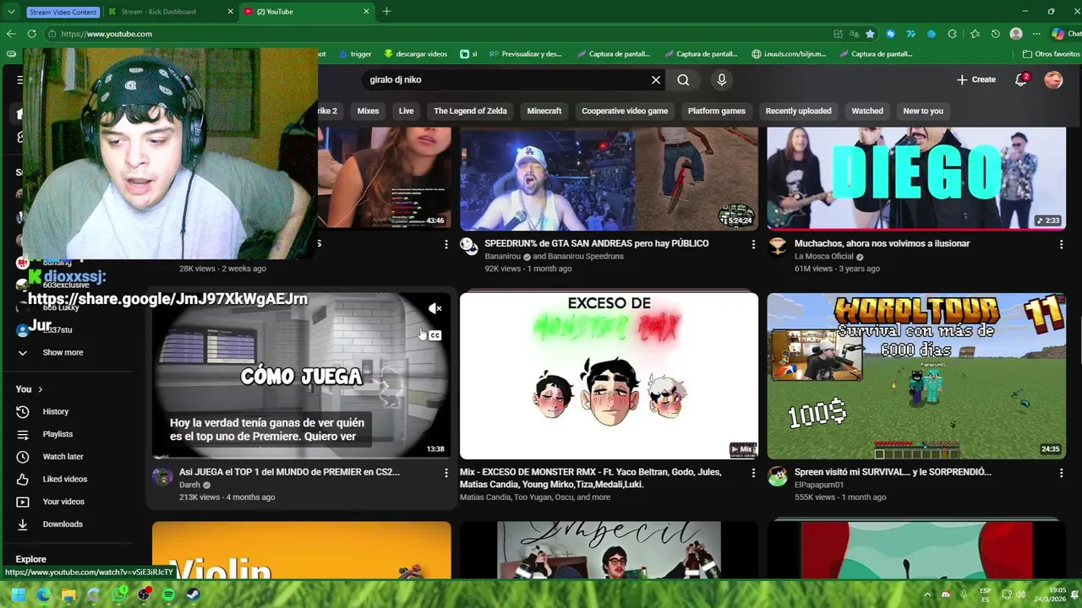Open ElPapapum01 channel link

coord(819,486)
